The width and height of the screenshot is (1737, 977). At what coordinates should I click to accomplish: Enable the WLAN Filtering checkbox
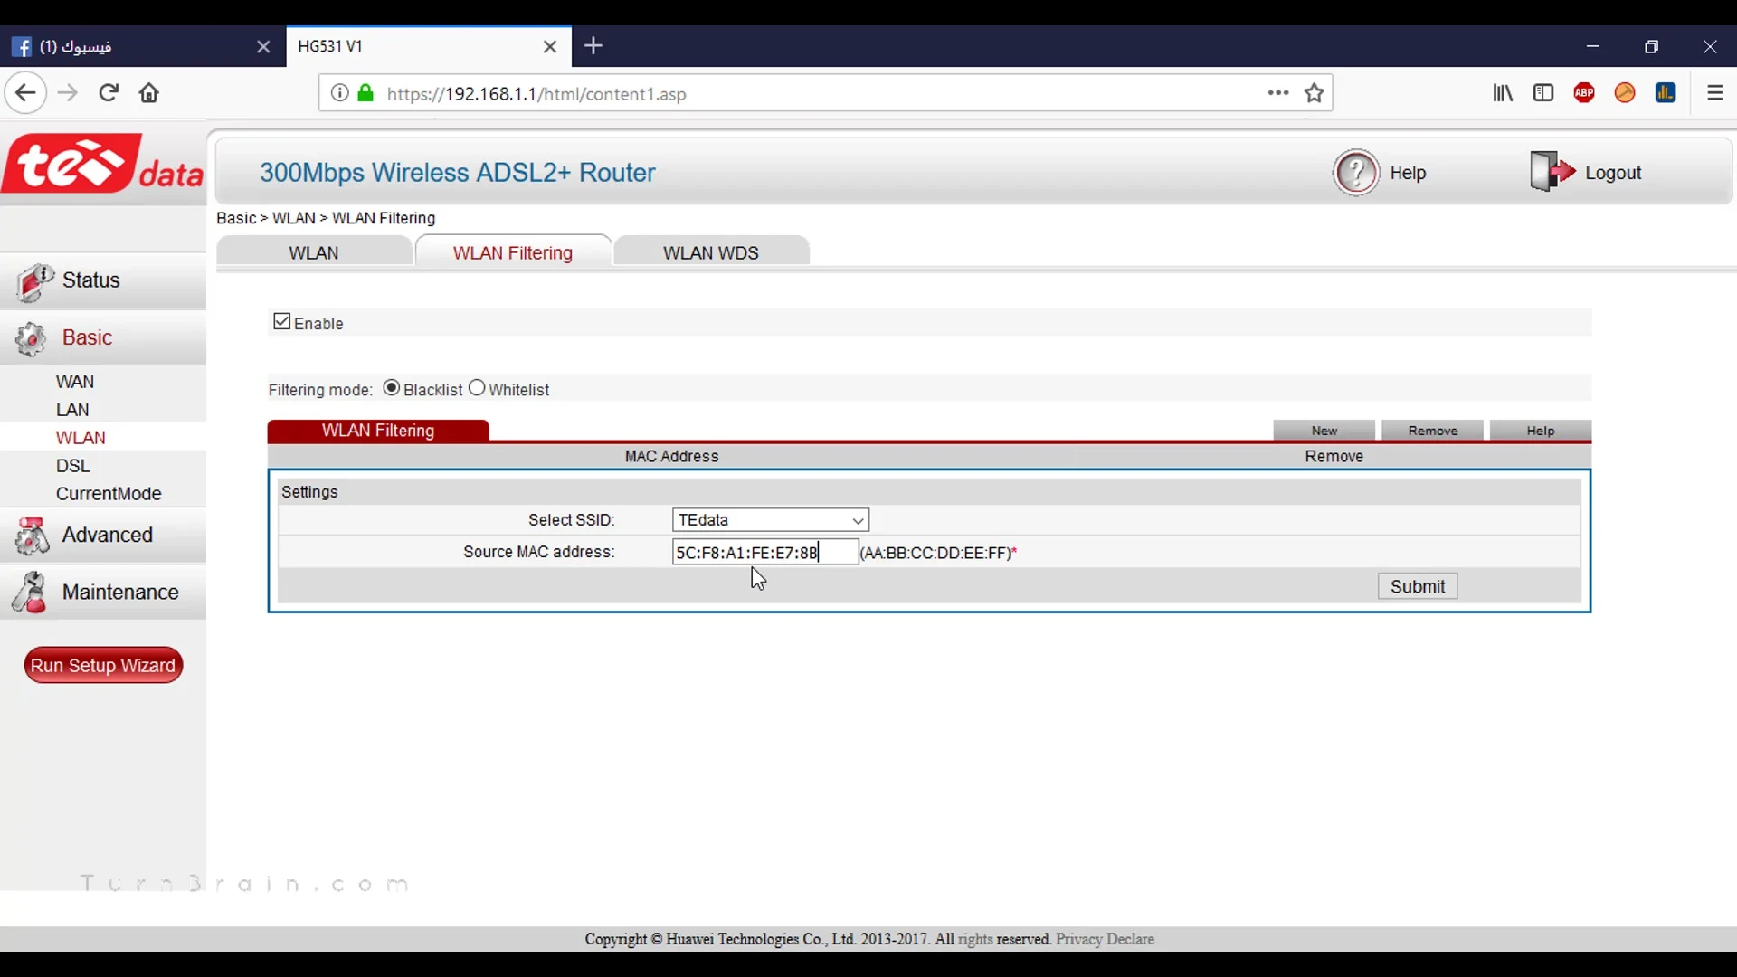(x=281, y=322)
